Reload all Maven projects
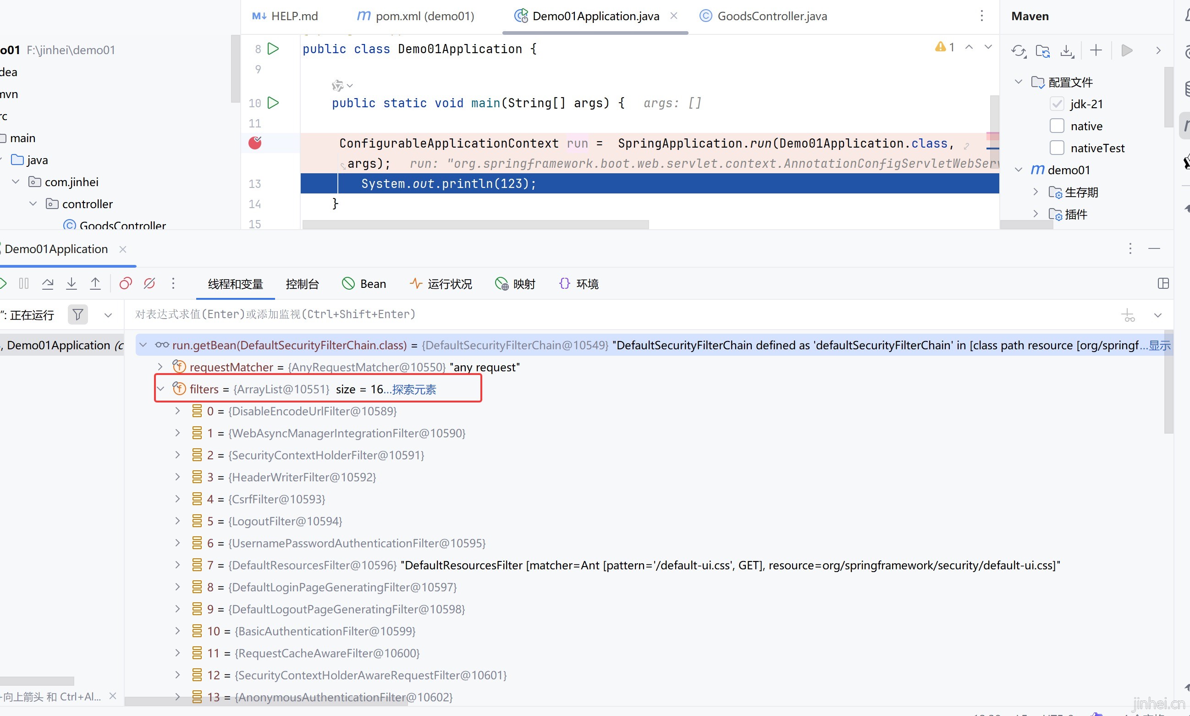 pyautogui.click(x=1018, y=51)
